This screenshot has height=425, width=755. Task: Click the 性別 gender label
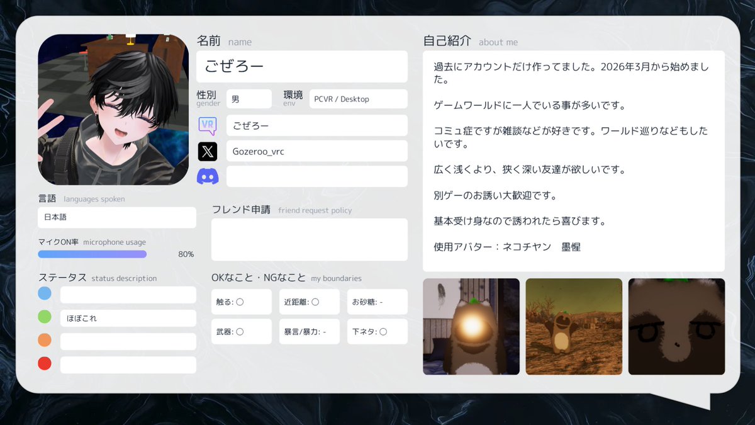[208, 98]
